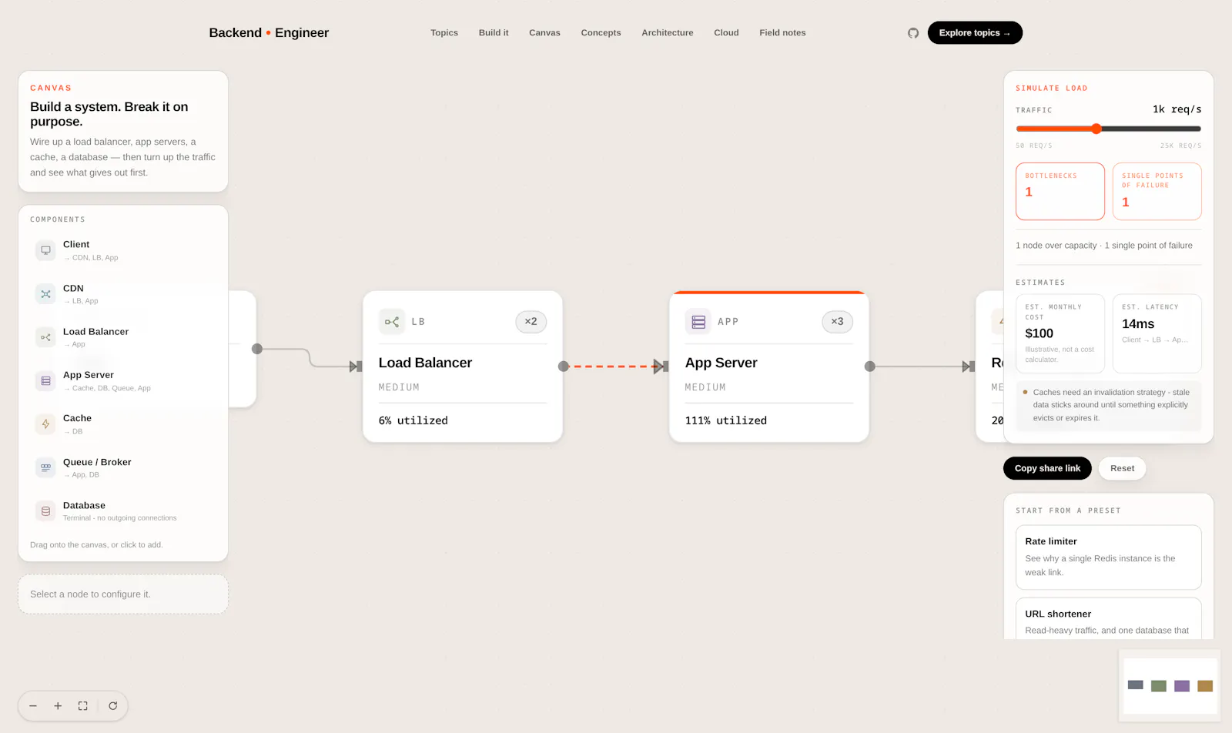Go to the Backend Engineer home logo
Viewport: 1232px width, 733px height.
tap(269, 32)
